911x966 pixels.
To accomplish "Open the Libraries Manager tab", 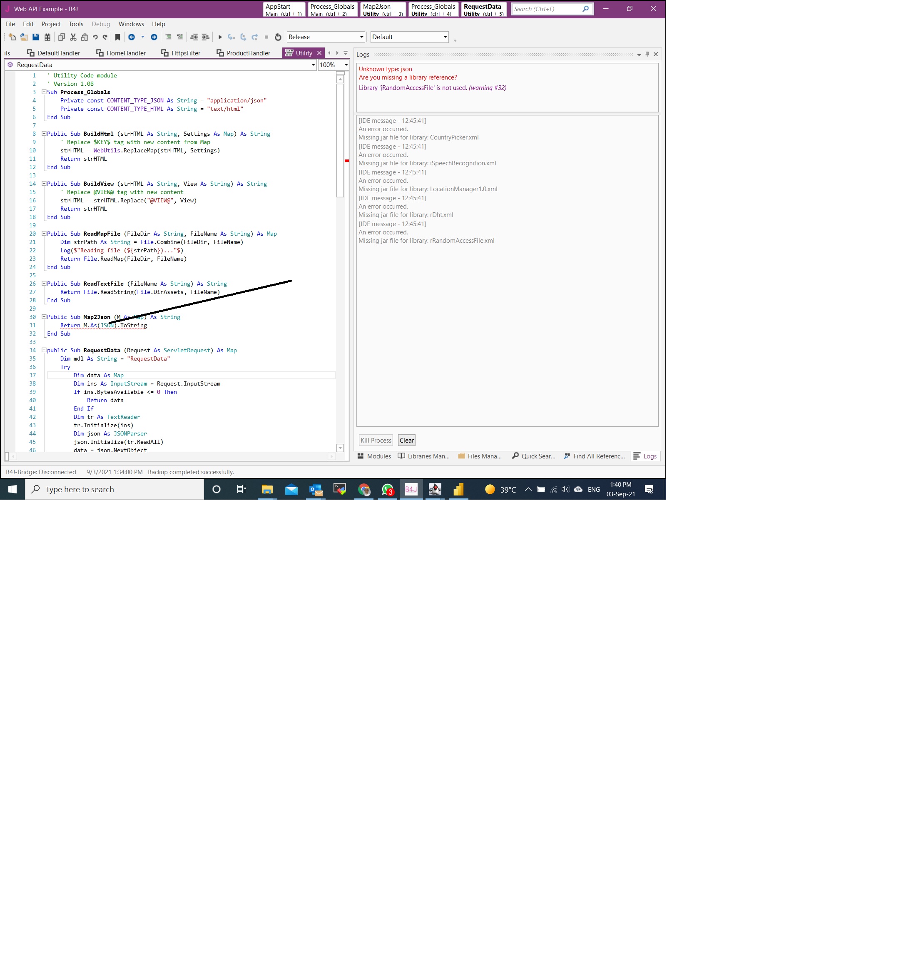I will tap(424, 456).
